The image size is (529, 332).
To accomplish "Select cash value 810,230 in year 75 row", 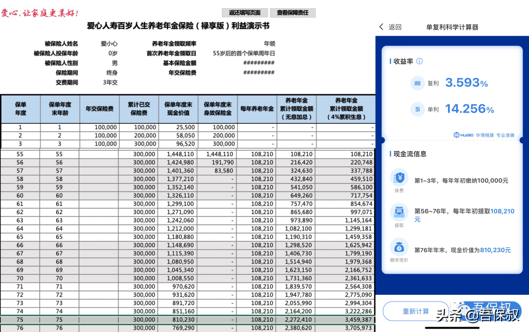I will [177, 320].
